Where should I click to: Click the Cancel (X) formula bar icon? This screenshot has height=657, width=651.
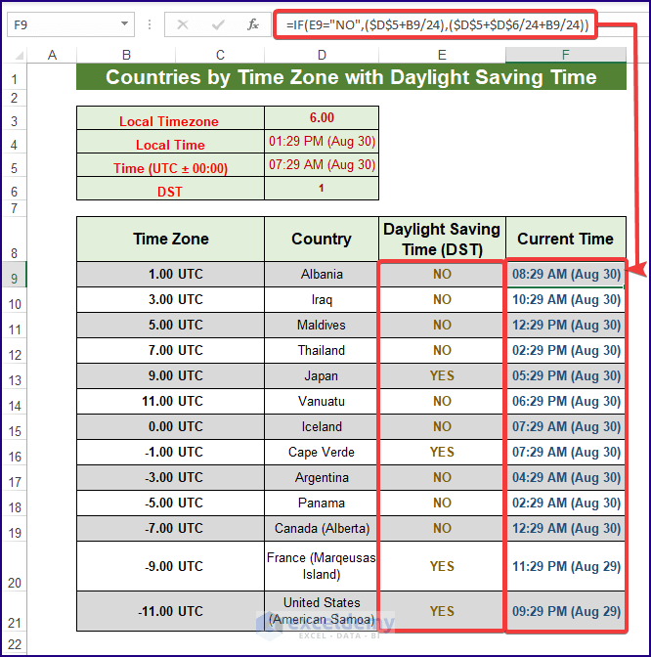tap(182, 24)
